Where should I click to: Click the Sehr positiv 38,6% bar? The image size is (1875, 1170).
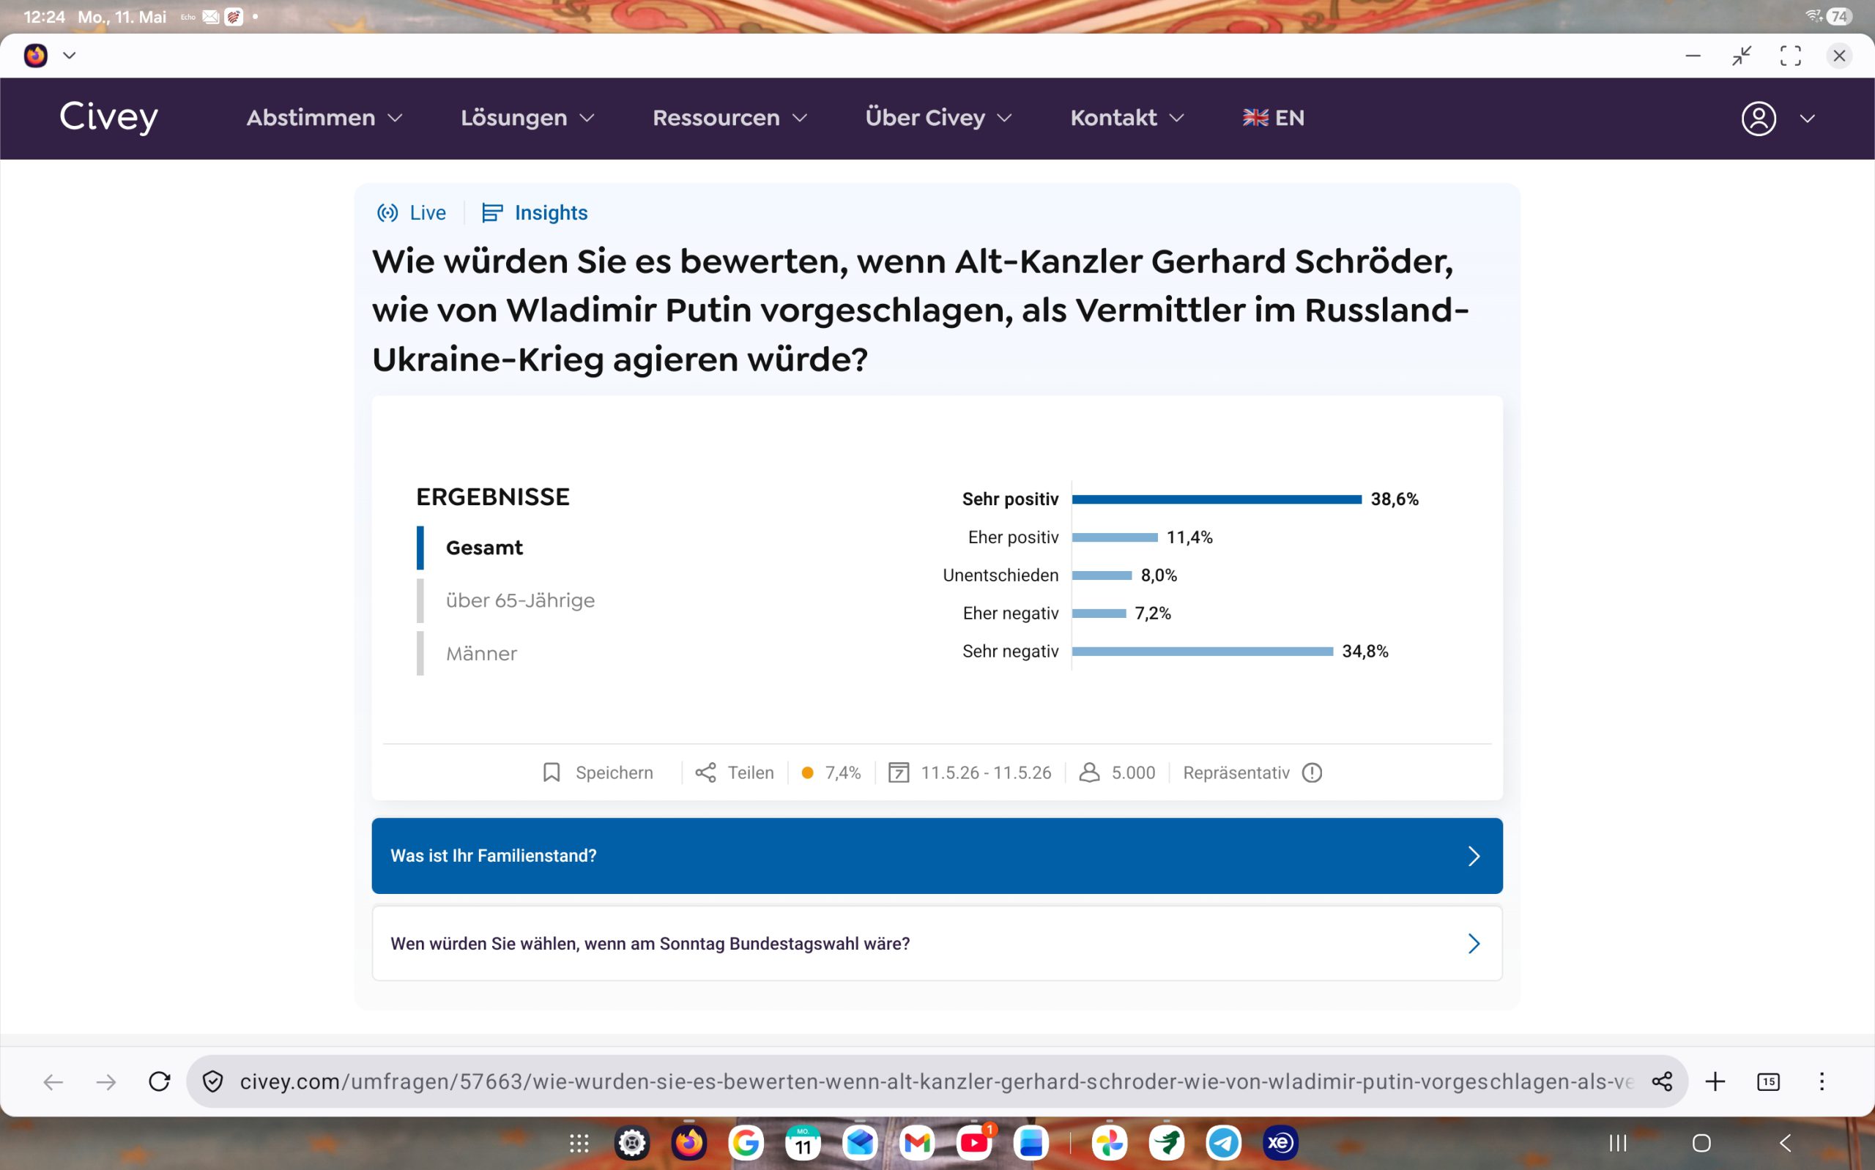[x=1217, y=499]
